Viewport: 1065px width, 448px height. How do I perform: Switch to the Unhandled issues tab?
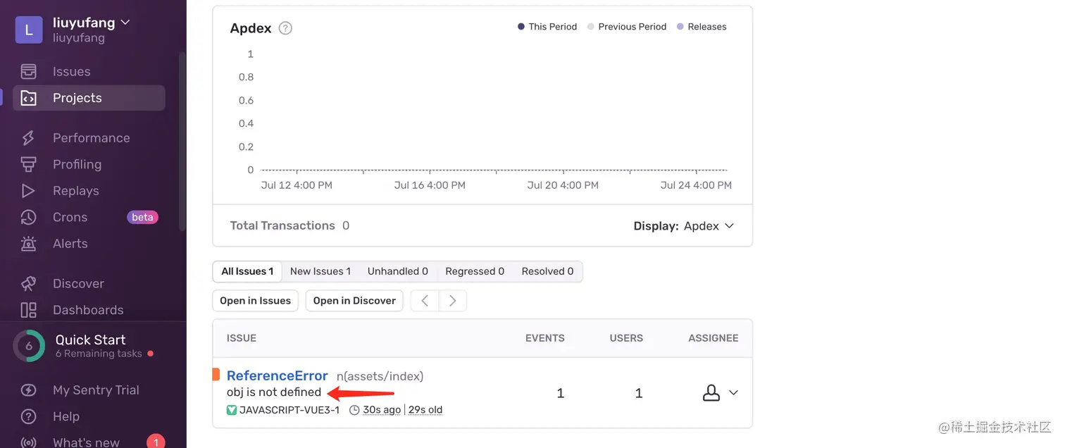point(397,271)
